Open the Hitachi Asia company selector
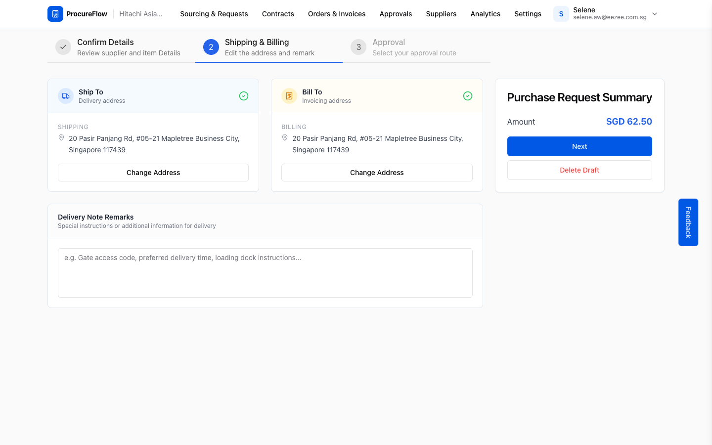Viewport: 712px width, 445px height. tap(141, 14)
